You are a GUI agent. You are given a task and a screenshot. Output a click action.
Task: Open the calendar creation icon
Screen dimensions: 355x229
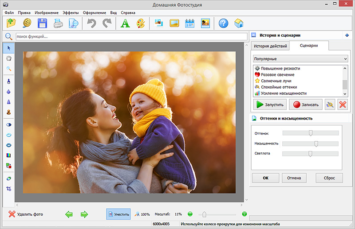(x=189, y=23)
